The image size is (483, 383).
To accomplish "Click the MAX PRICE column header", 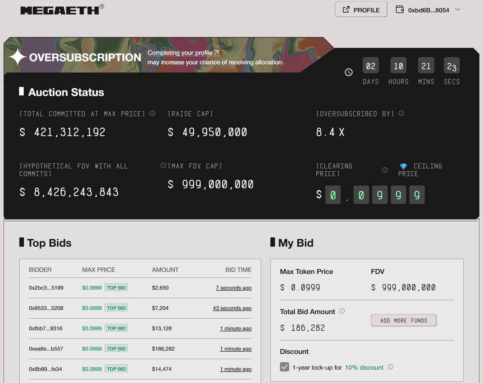I will pyautogui.click(x=99, y=270).
